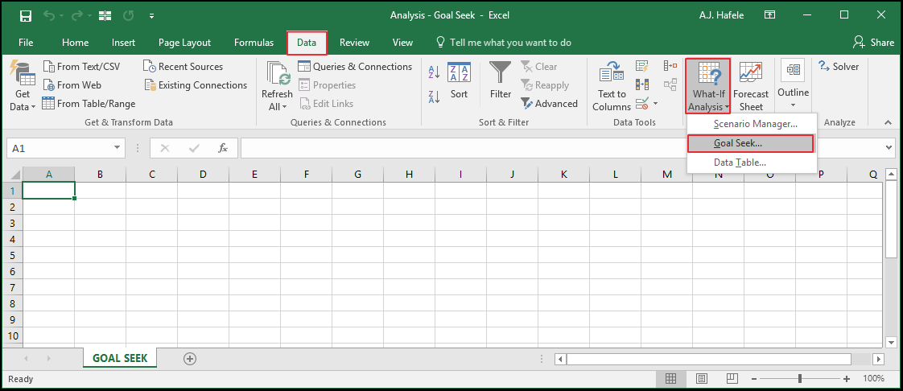
Task: Import data From Web
Action: pyautogui.click(x=72, y=85)
